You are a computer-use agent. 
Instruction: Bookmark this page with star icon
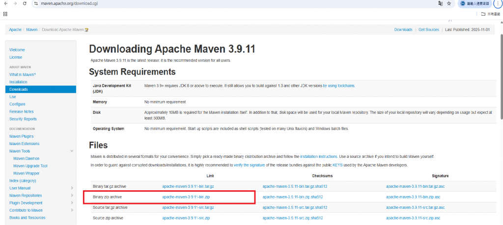pos(449,3)
